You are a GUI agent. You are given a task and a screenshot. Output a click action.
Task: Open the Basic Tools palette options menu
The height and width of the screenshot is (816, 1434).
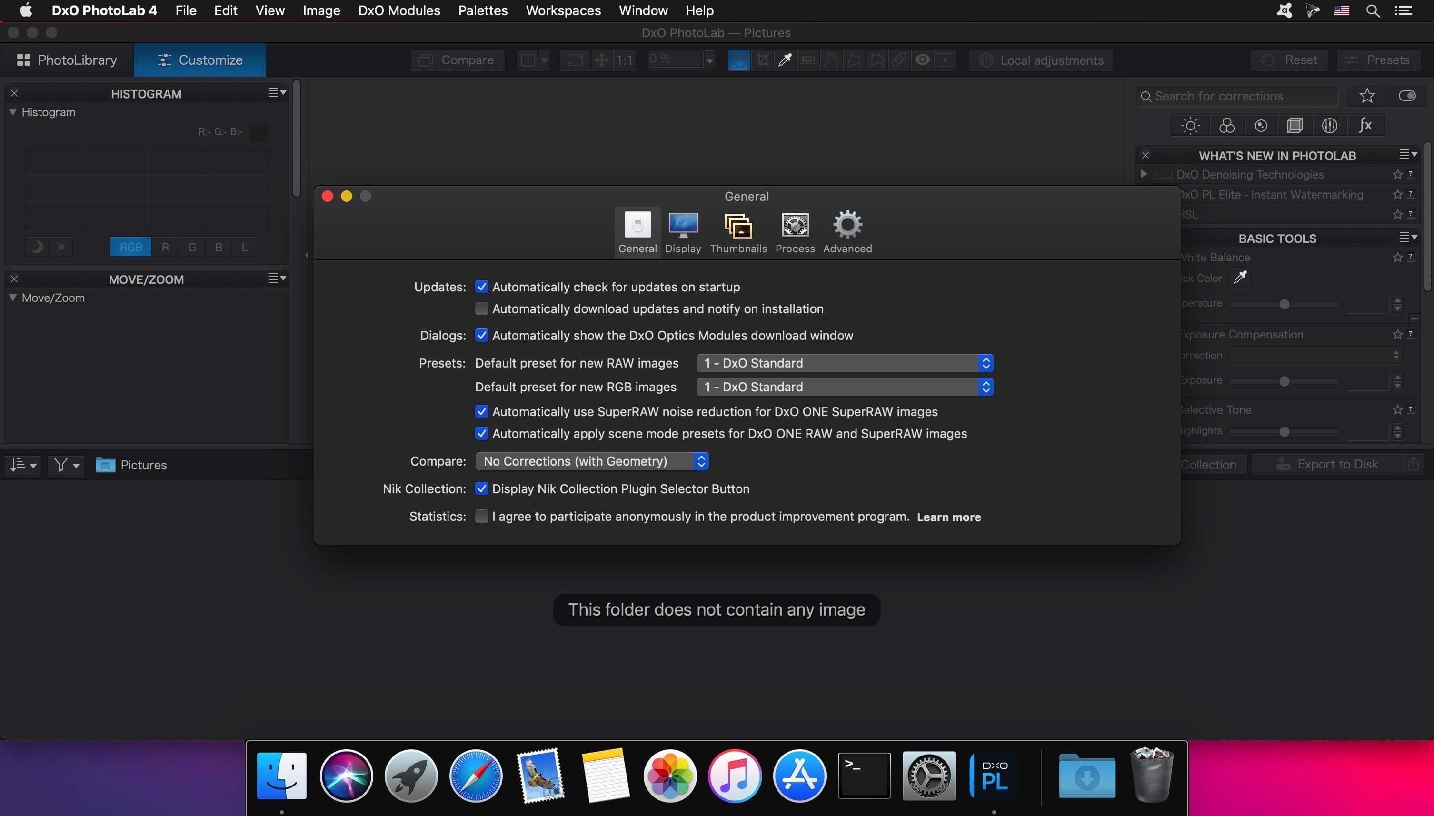tap(1408, 237)
